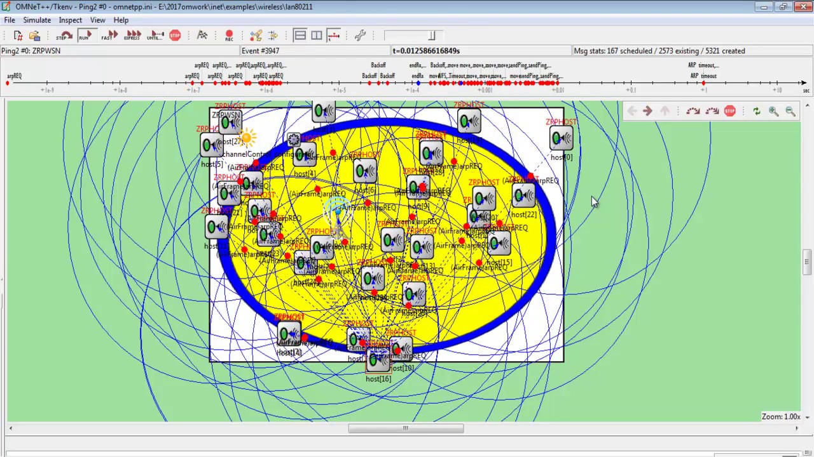This screenshot has height=457, width=814.
Task: Open the File menu
Action: tap(10, 20)
